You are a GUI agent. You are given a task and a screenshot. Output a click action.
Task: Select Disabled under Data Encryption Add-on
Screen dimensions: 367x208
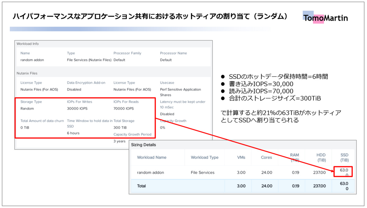[74, 90]
